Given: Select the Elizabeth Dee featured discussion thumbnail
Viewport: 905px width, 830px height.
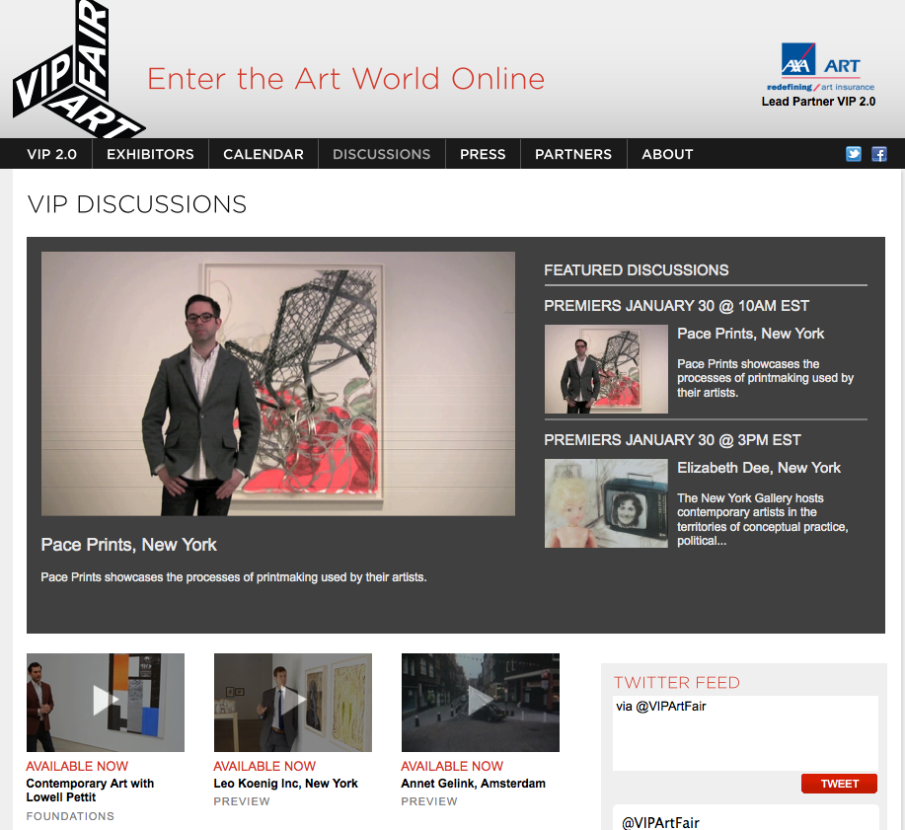Looking at the screenshot, I should [606, 503].
